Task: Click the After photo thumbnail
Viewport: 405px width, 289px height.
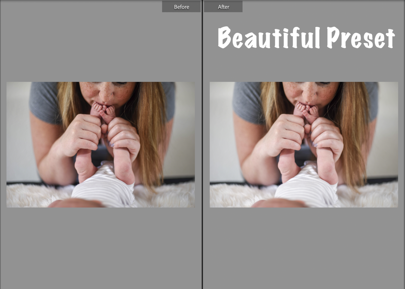Action: coord(303,145)
